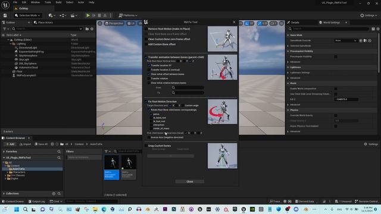
Task: Toggle Fix Root Motion Direction checkbox
Action: [146, 102]
